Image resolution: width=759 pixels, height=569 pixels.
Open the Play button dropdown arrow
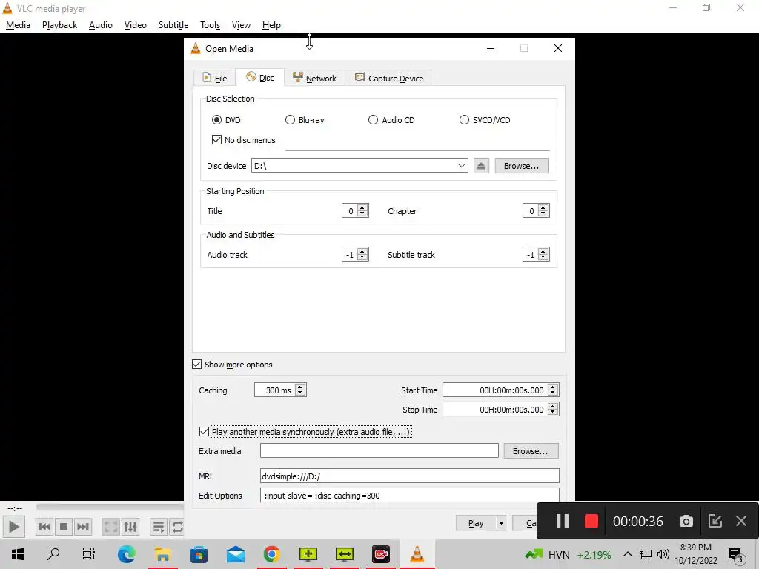click(x=501, y=523)
